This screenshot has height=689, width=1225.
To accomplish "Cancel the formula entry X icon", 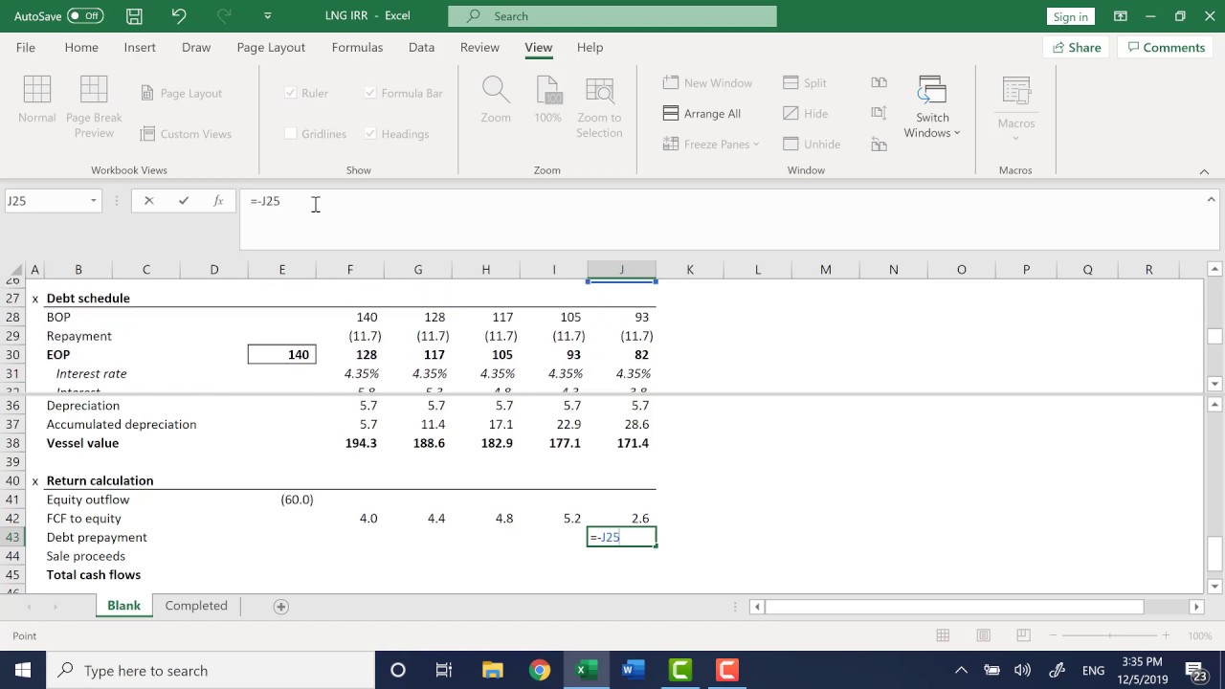I will (148, 201).
